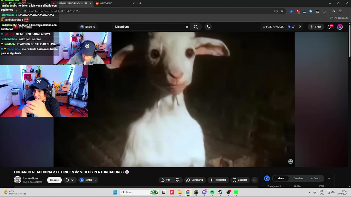Show hidden system tray icons
Image resolution: width=351 pixels, height=197 pixels.
point(308,192)
